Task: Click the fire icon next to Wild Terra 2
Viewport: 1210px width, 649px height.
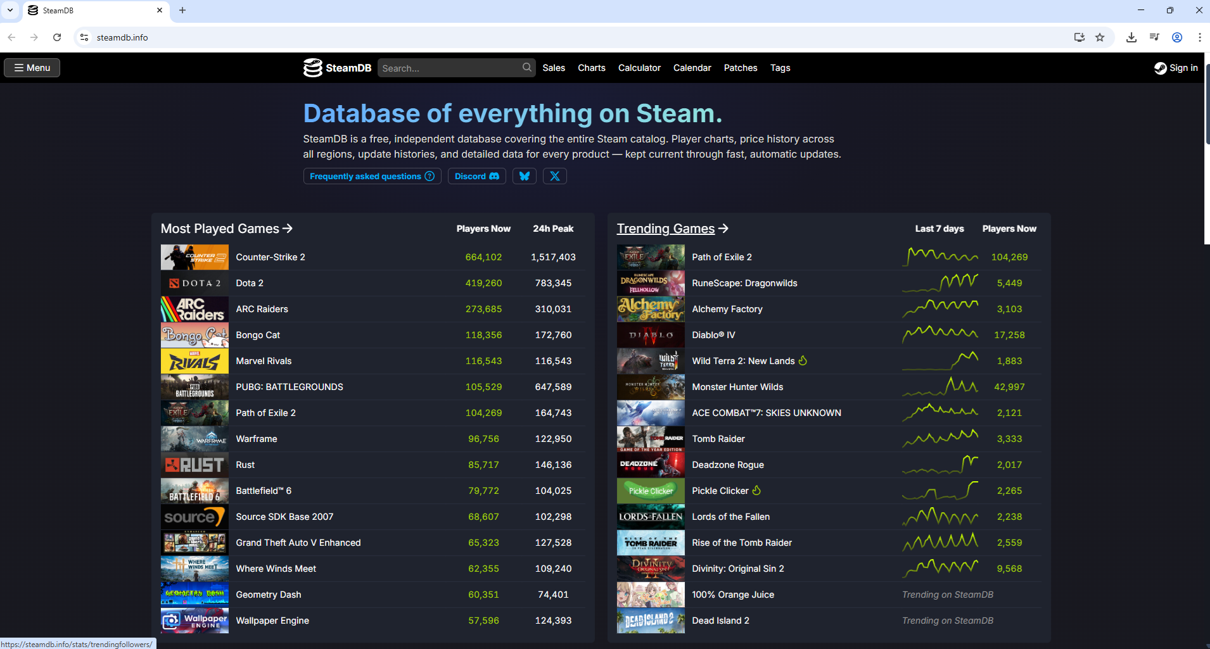Action: pyautogui.click(x=803, y=360)
